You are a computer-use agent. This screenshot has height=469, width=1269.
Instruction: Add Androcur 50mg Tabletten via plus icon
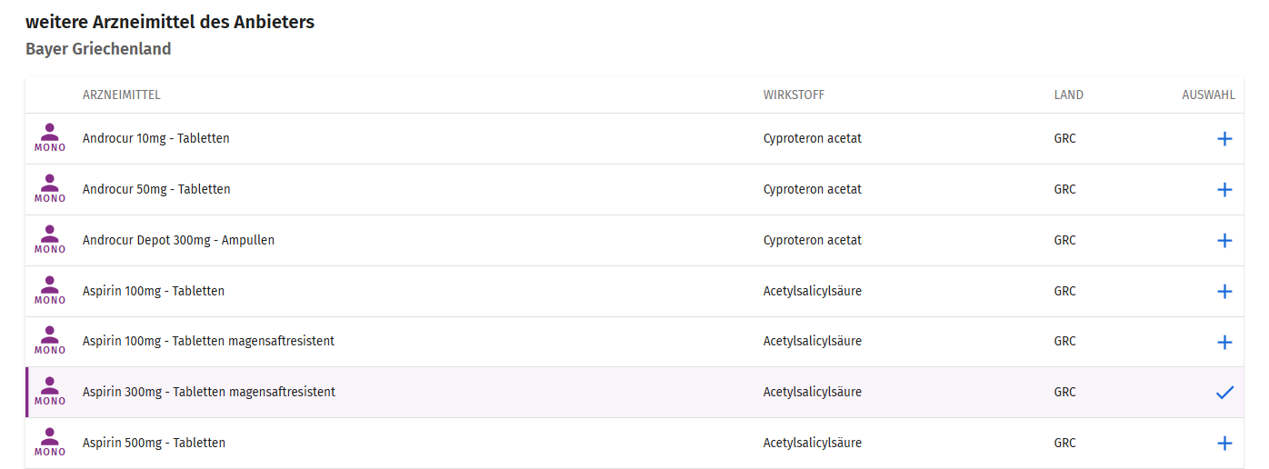(x=1224, y=190)
